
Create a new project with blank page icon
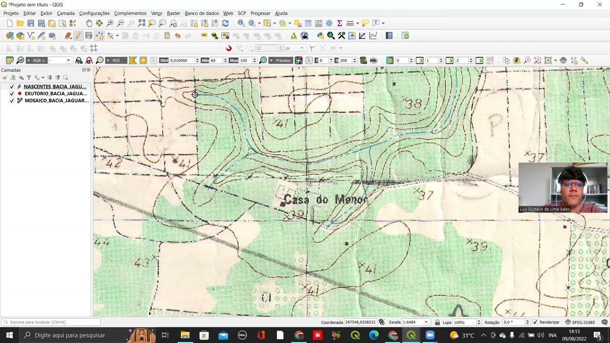[10, 23]
